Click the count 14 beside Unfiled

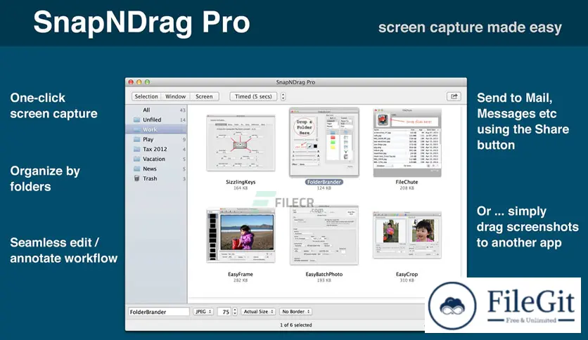tap(183, 120)
